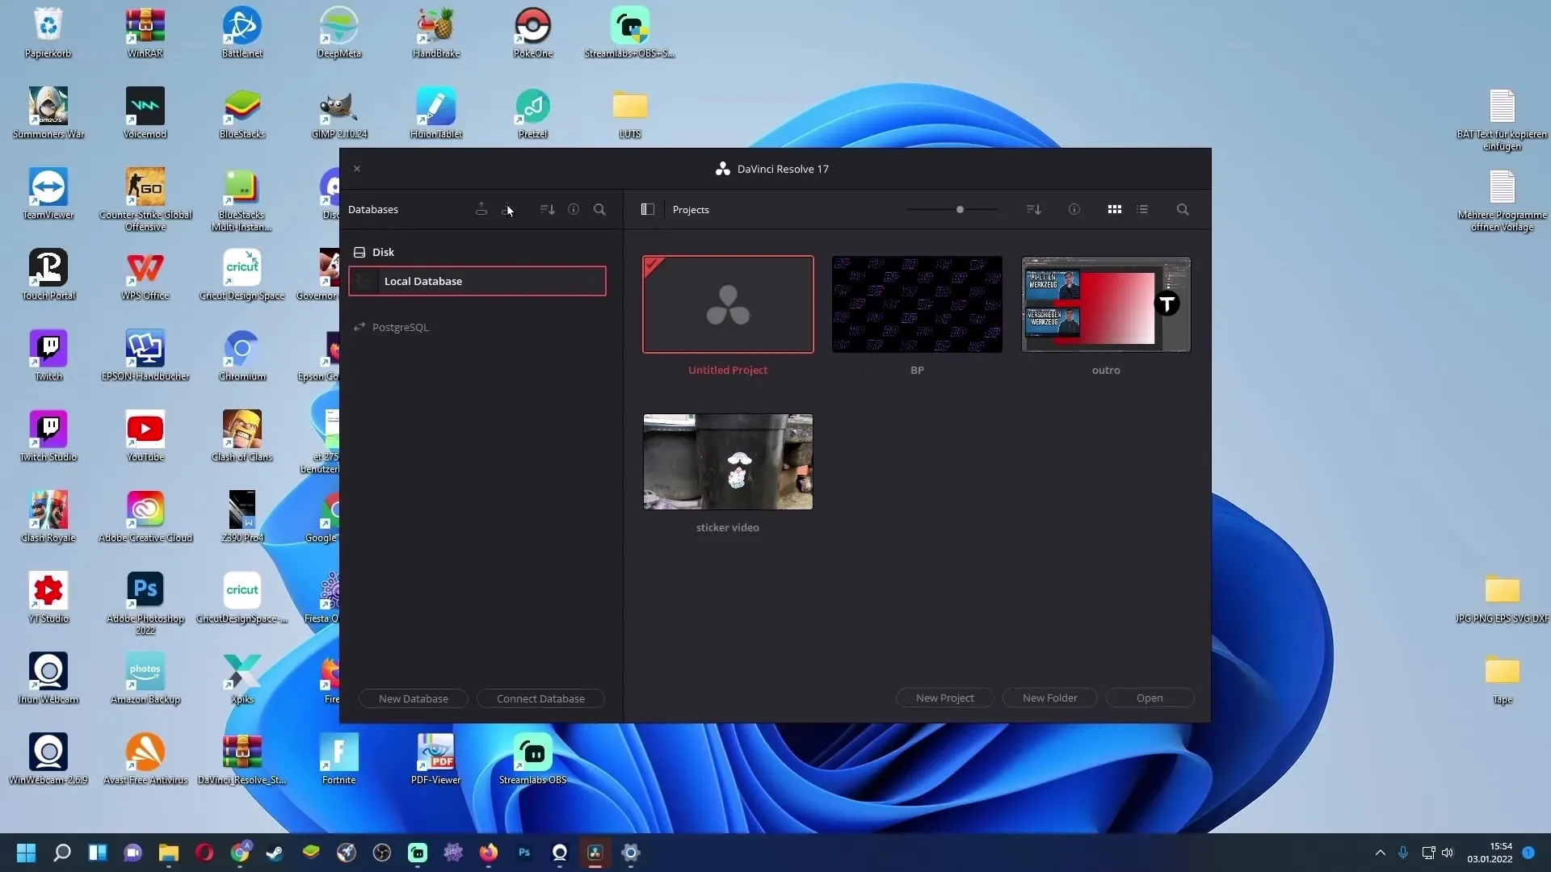This screenshot has width=1551, height=872.
Task: Click the Untitled Project name label
Action: tap(728, 370)
